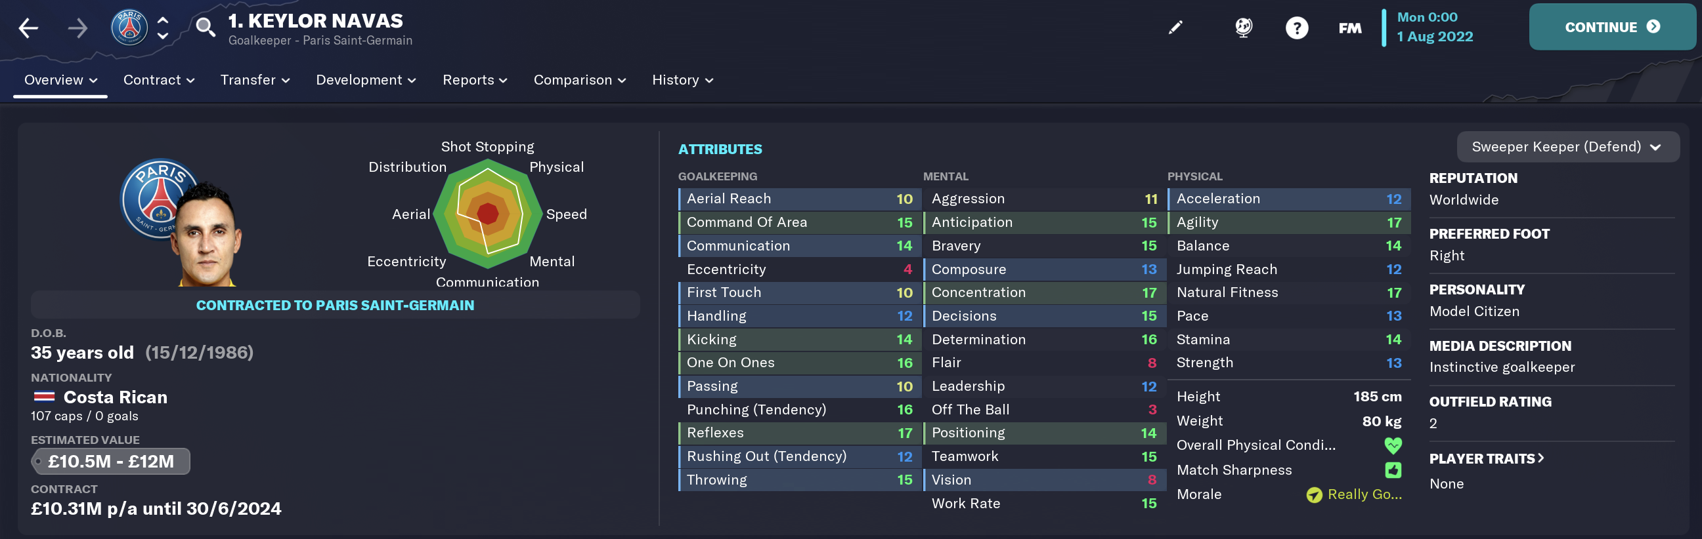Open the PLAYER TRAITS link

click(x=1486, y=458)
